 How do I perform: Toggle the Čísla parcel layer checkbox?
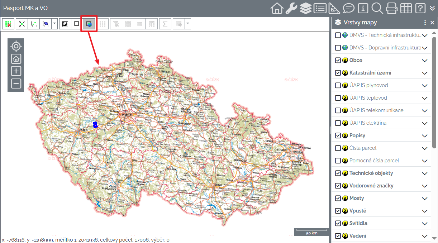(338, 148)
